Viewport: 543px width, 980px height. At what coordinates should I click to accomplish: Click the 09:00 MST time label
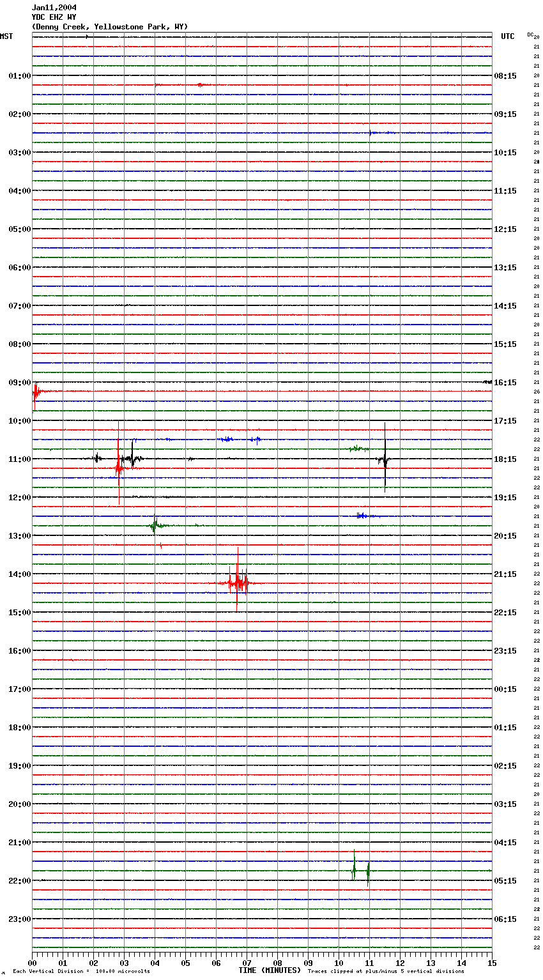20,383
